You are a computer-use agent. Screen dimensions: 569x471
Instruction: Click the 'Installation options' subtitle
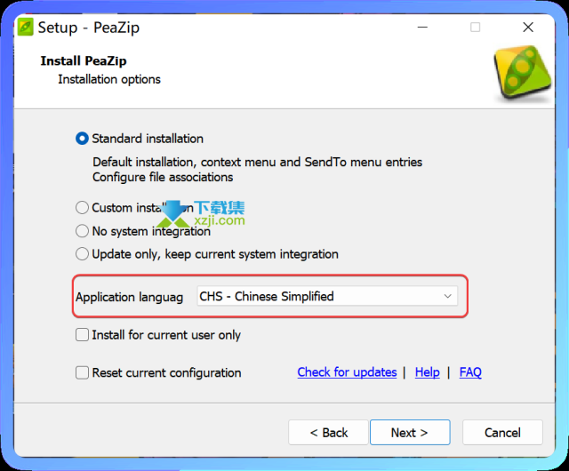click(109, 79)
